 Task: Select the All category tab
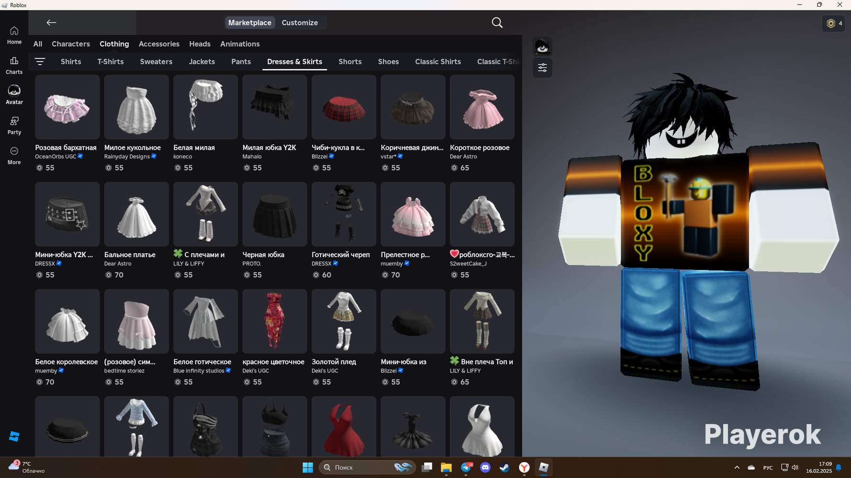coord(38,44)
